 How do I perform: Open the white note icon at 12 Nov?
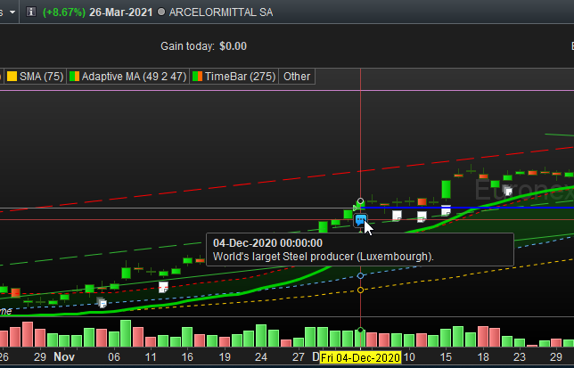tap(163, 287)
